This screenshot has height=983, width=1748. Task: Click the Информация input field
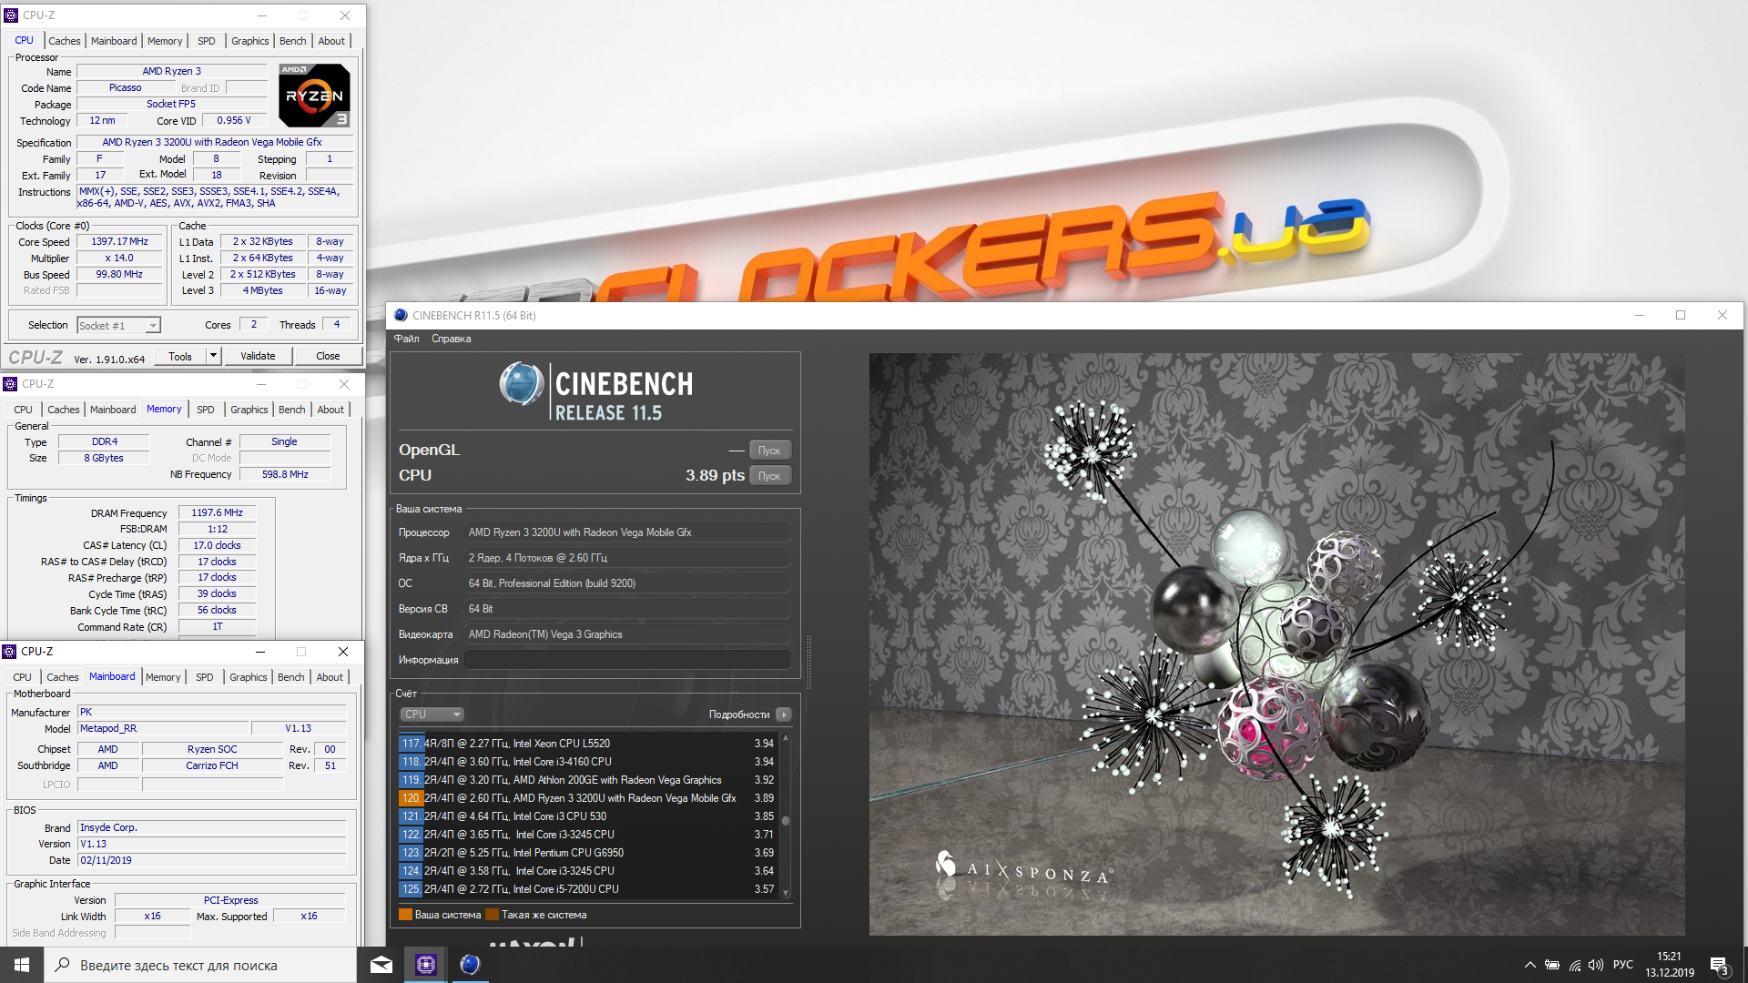click(627, 660)
